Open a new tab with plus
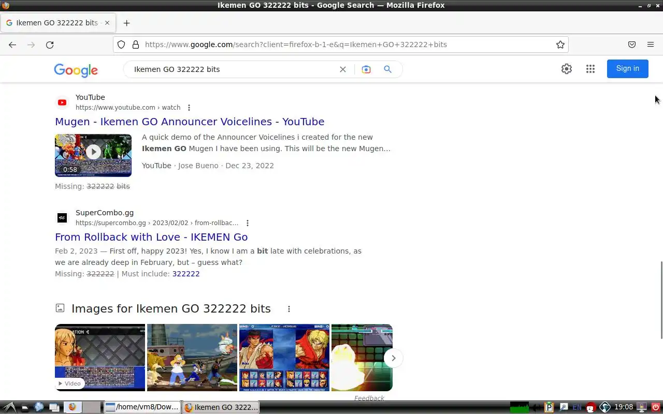Viewport: 663px width, 414px height. click(x=126, y=23)
